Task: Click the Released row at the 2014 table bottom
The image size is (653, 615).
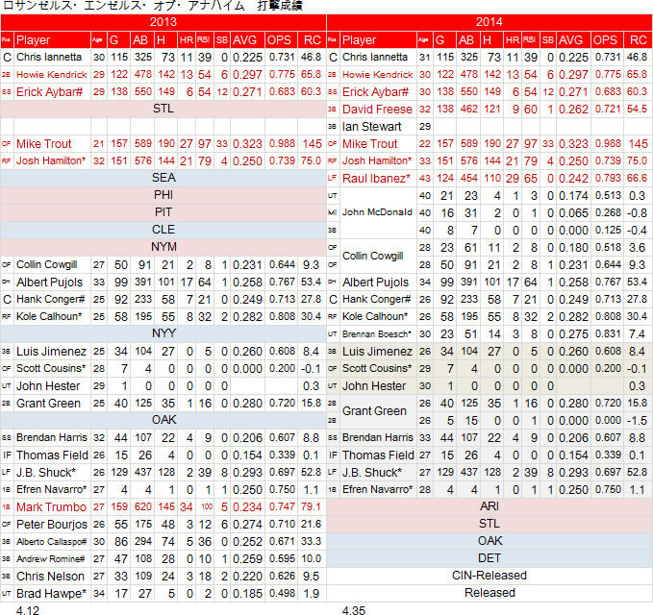Action: pyautogui.click(x=490, y=593)
